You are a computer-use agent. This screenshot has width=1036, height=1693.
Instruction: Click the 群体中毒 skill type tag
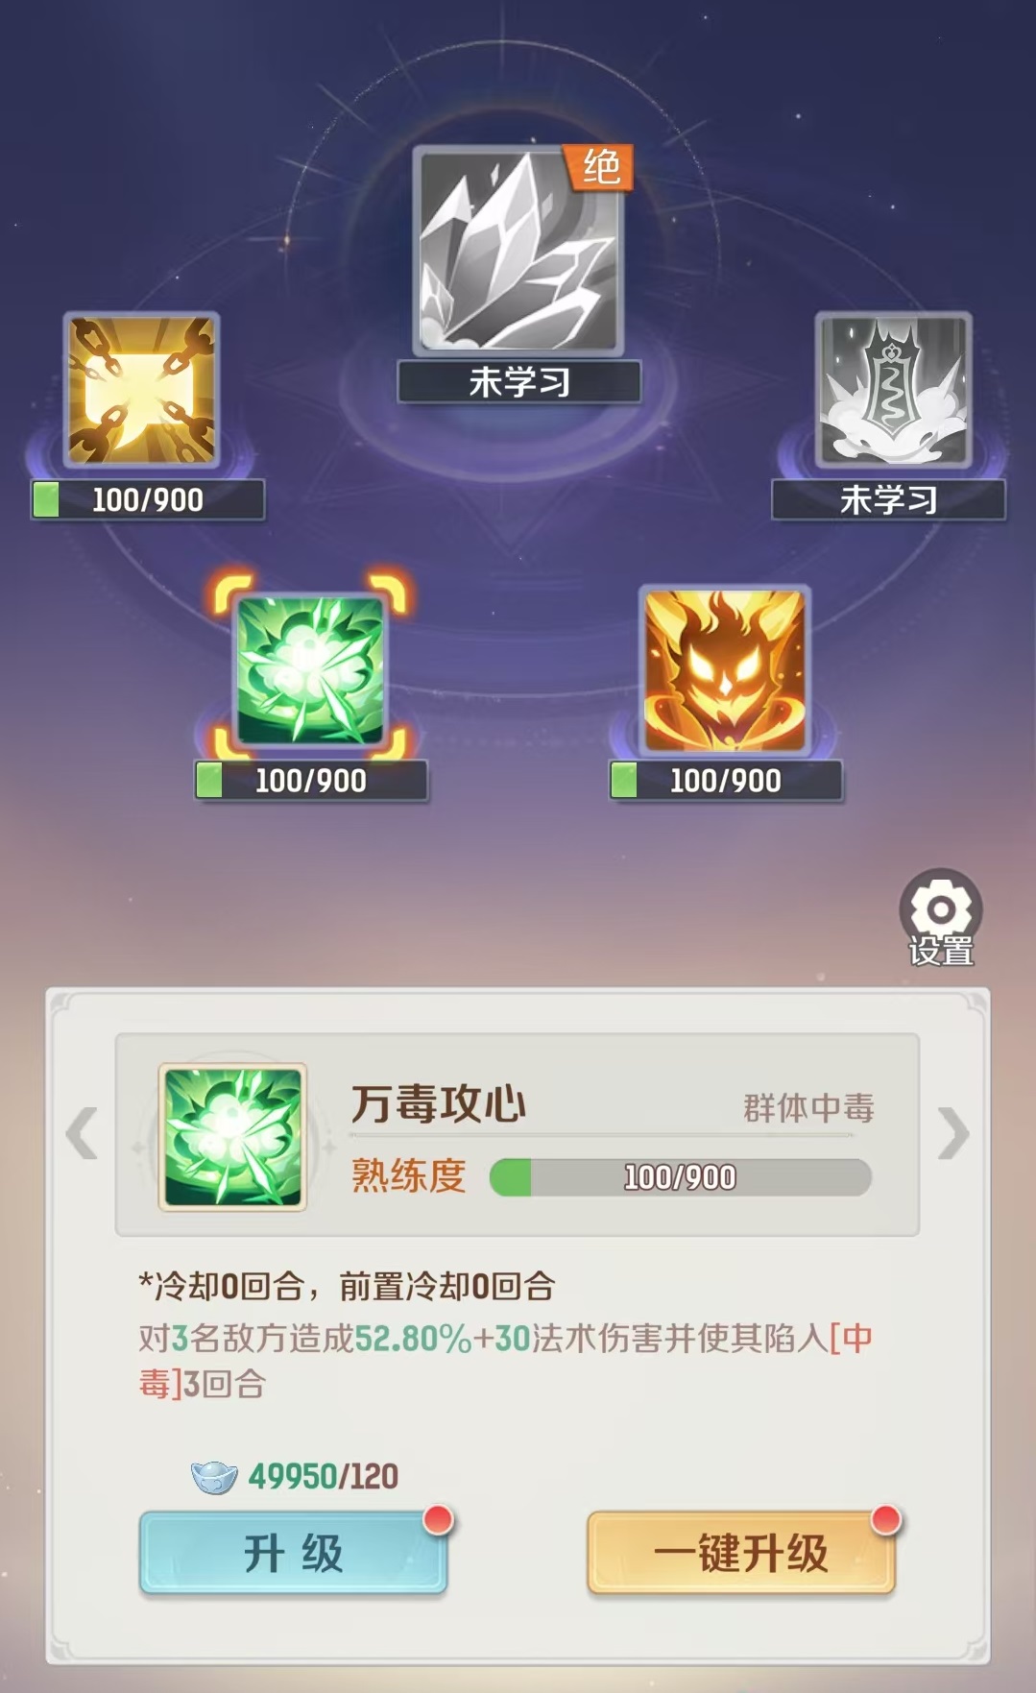[x=808, y=1108]
